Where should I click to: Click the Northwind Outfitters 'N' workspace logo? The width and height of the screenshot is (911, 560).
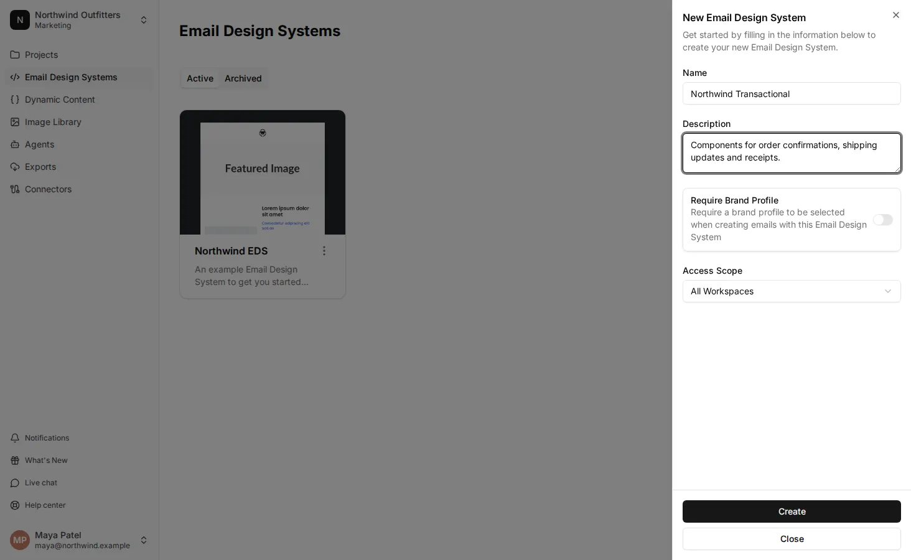[20, 20]
